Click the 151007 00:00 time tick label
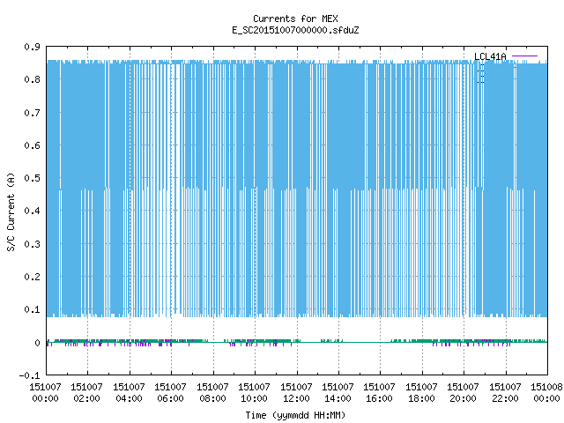Viewport: 564px width, 423px height. coord(45,393)
